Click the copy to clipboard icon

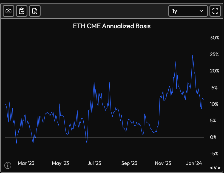click(22, 11)
